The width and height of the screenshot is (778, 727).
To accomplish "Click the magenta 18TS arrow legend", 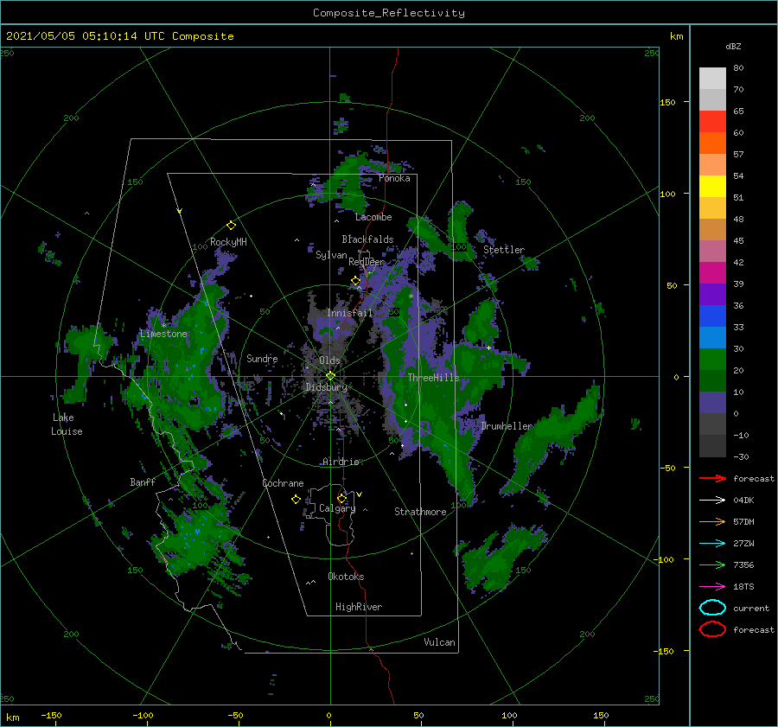I will coord(712,587).
